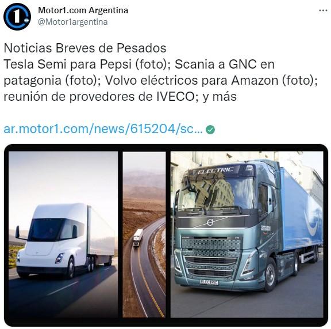View the Volvo electric Amazon truck photo
This screenshot has height=329, width=331.
click(x=247, y=235)
